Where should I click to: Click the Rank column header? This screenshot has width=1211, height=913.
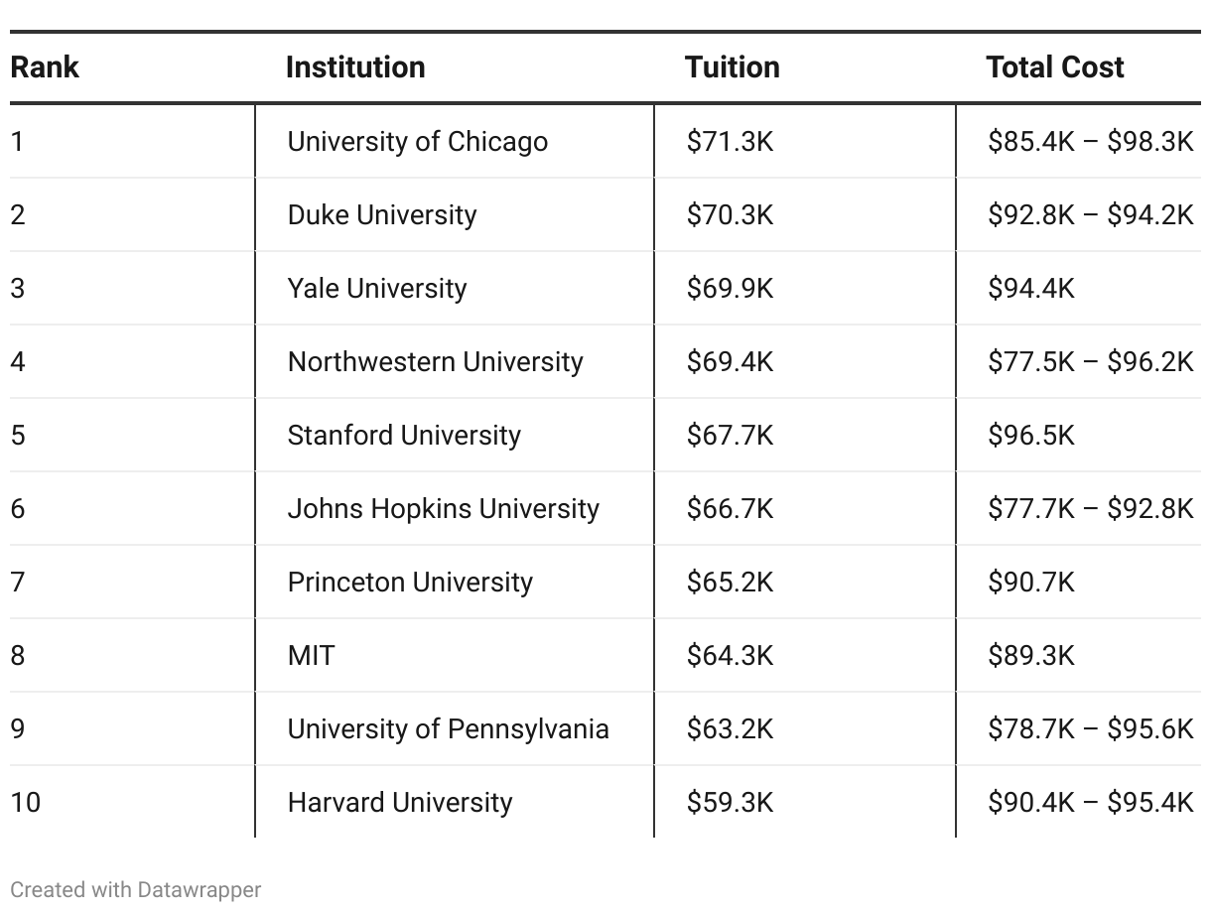[x=45, y=67]
